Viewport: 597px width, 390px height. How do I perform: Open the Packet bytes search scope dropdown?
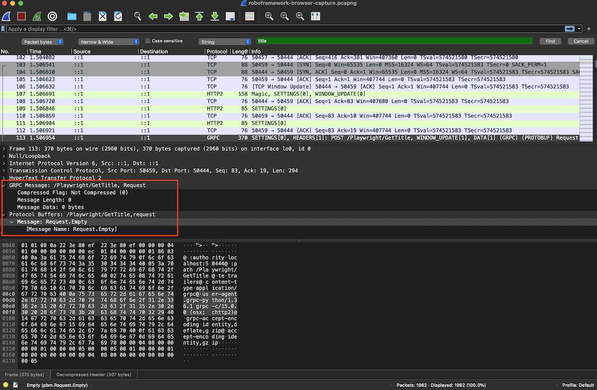(x=42, y=41)
